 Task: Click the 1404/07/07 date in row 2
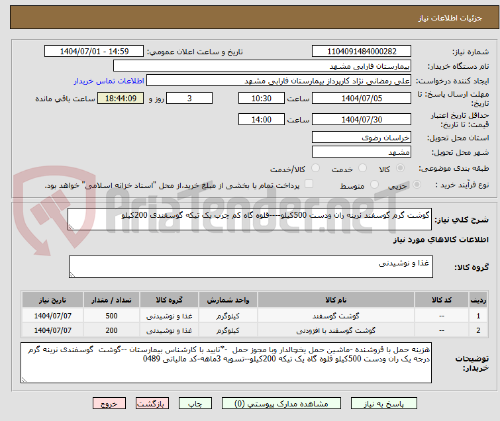(52, 330)
